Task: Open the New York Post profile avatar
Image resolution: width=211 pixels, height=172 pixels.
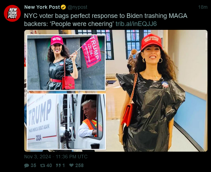Action: pos(12,13)
